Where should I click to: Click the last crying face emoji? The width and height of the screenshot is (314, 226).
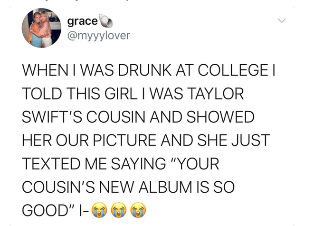click(x=138, y=210)
